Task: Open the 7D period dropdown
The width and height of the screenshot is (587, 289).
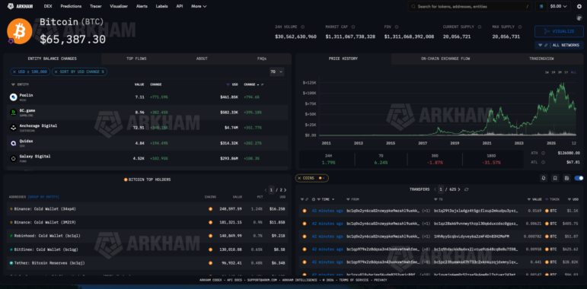Action: point(276,71)
